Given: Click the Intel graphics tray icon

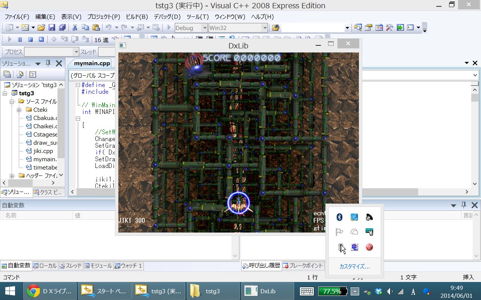Looking at the screenshot, I should tap(354, 217).
